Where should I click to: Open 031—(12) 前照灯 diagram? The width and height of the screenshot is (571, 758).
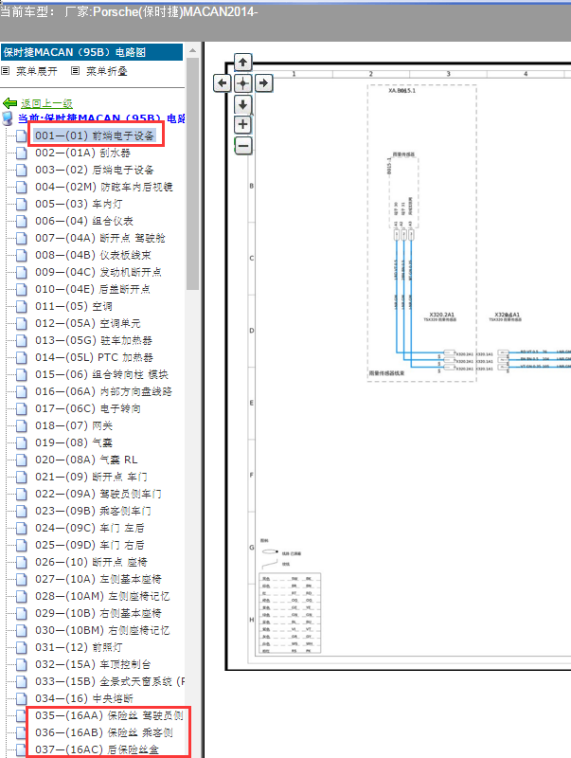[x=79, y=647]
